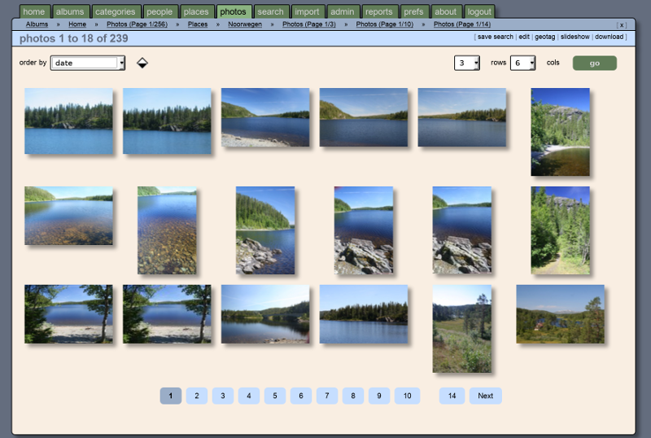Viewport: 651px width, 438px height.
Task: Go to page 9
Action: (x=379, y=396)
